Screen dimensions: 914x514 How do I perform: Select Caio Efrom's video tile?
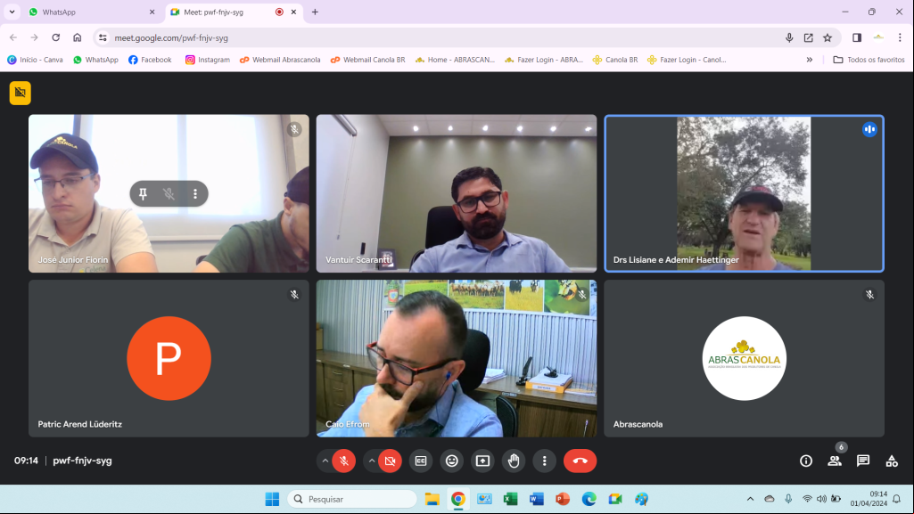(x=457, y=359)
